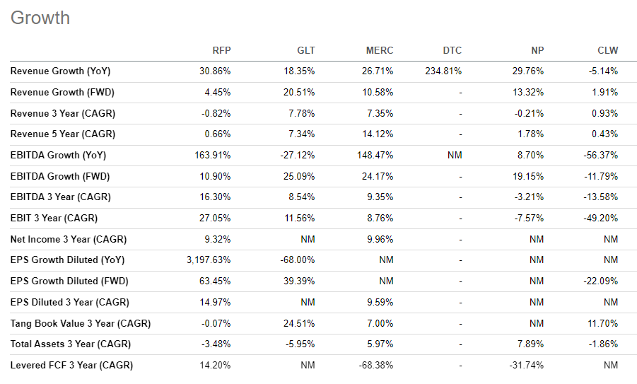This screenshot has width=637, height=384.
Task: Select the CLW column header
Action: pyautogui.click(x=608, y=50)
